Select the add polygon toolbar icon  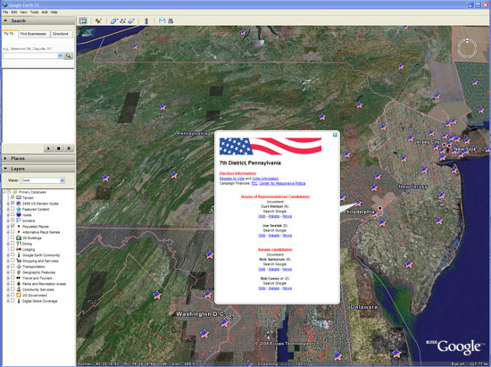coord(113,21)
